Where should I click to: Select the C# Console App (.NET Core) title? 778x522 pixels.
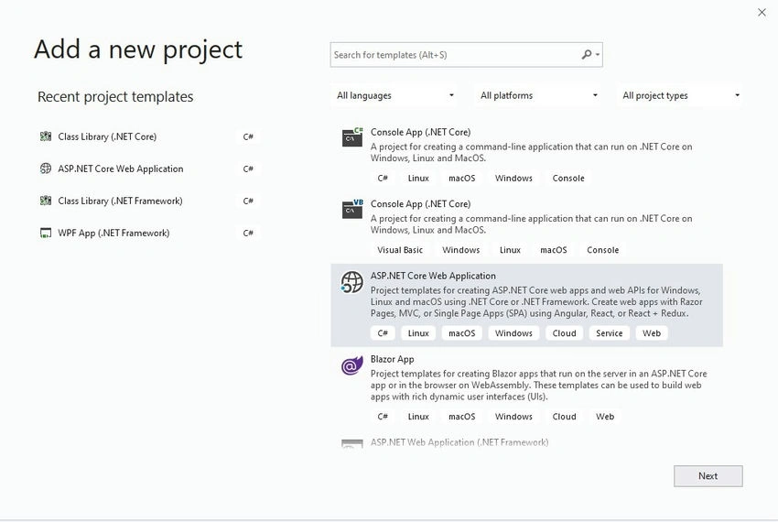420,132
